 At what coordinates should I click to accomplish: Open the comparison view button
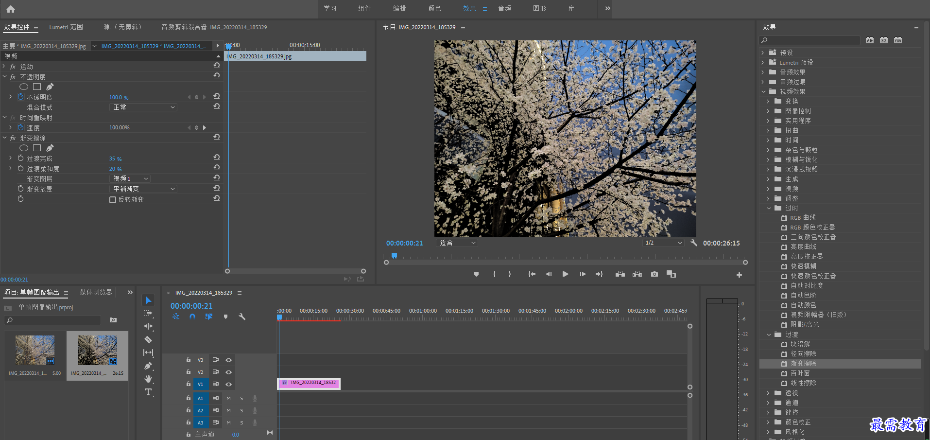tap(671, 274)
